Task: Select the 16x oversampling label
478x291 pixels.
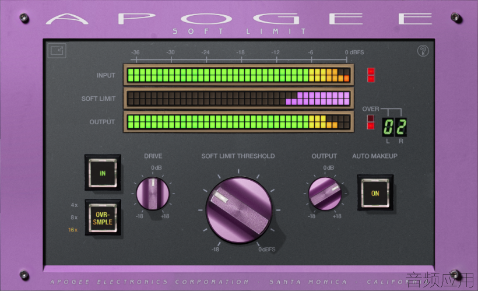Action: point(73,230)
